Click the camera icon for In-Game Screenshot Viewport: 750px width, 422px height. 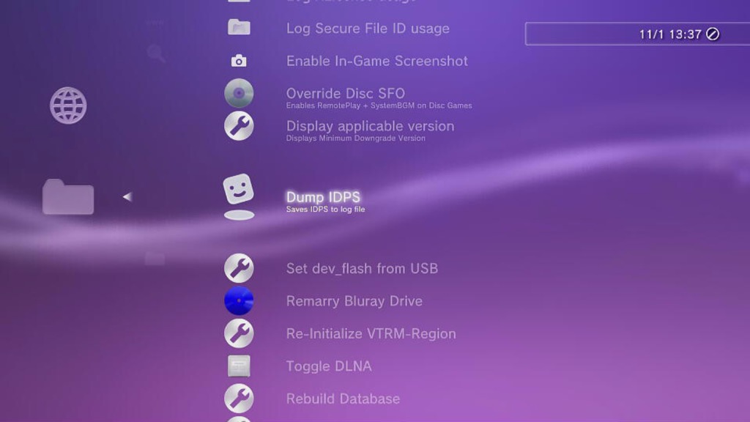[x=239, y=61]
